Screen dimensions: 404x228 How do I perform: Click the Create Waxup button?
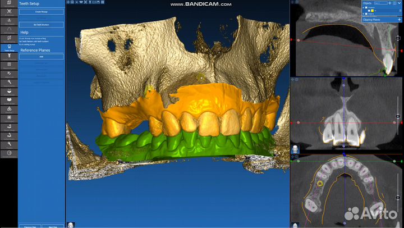42,11
